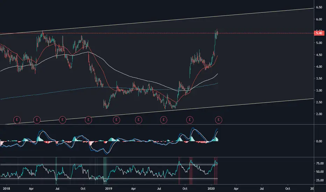
Task: Click the 2019 time axis label
Action: click(x=108, y=189)
